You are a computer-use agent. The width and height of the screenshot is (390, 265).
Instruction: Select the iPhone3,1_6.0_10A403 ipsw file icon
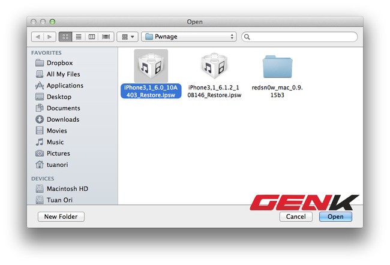click(x=151, y=66)
